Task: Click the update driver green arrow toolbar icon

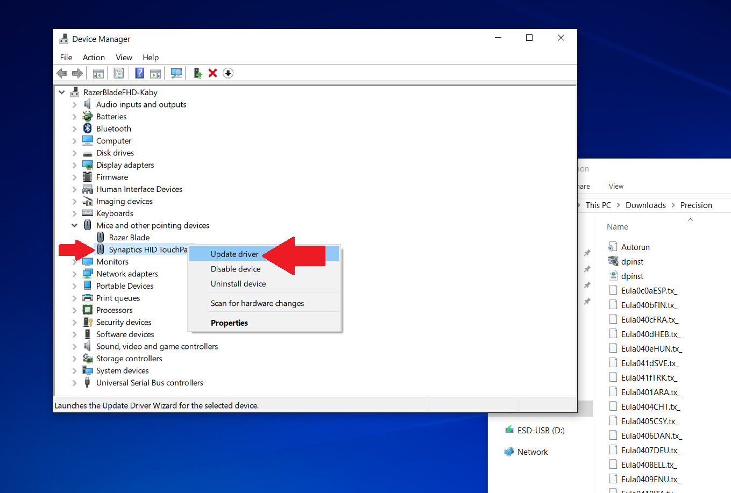Action: click(x=197, y=73)
